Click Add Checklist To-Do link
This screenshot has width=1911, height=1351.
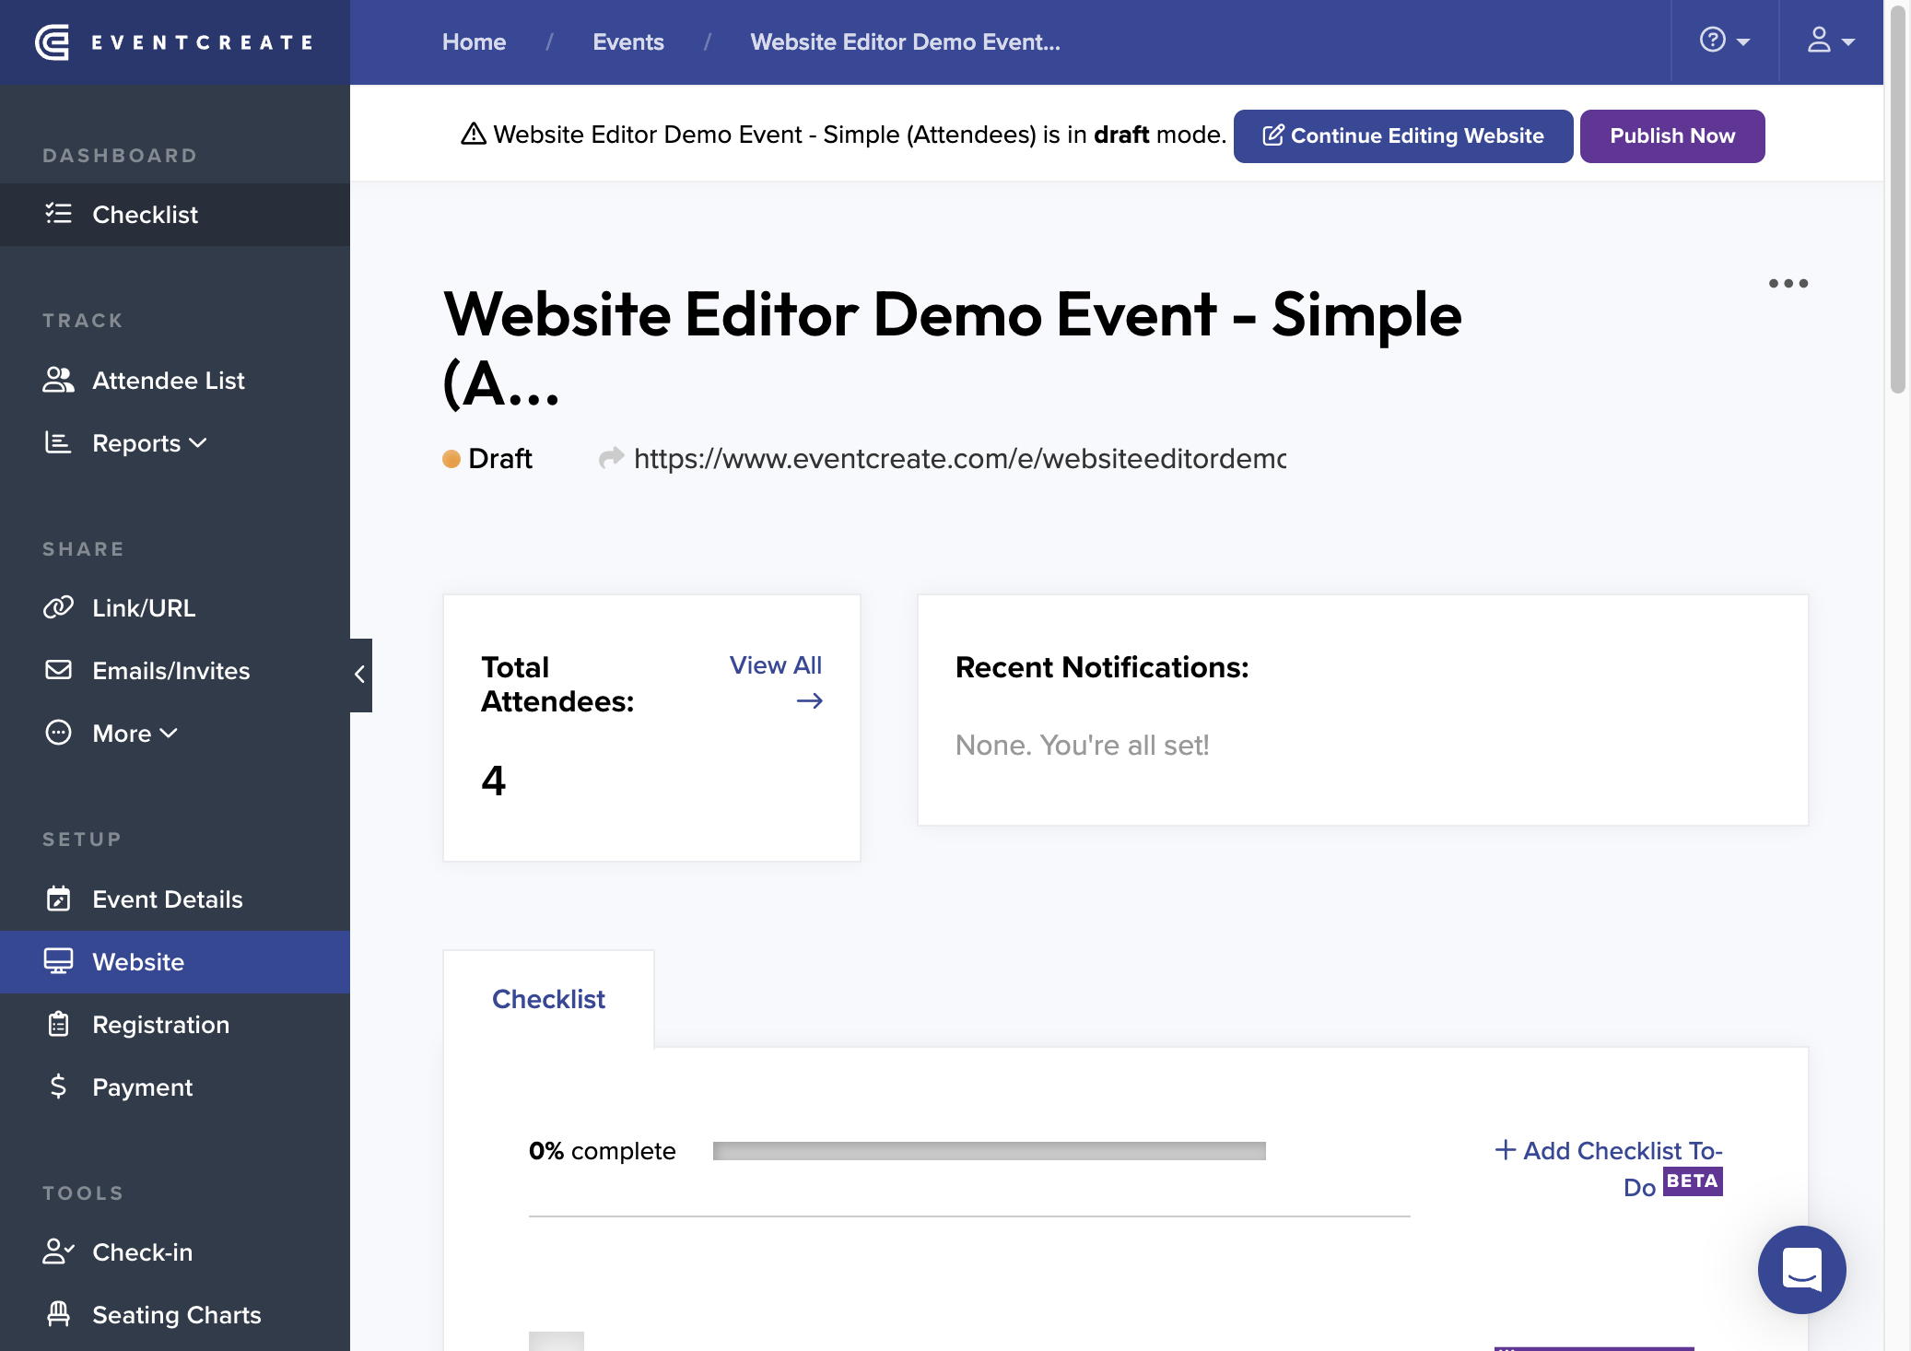click(1608, 1169)
